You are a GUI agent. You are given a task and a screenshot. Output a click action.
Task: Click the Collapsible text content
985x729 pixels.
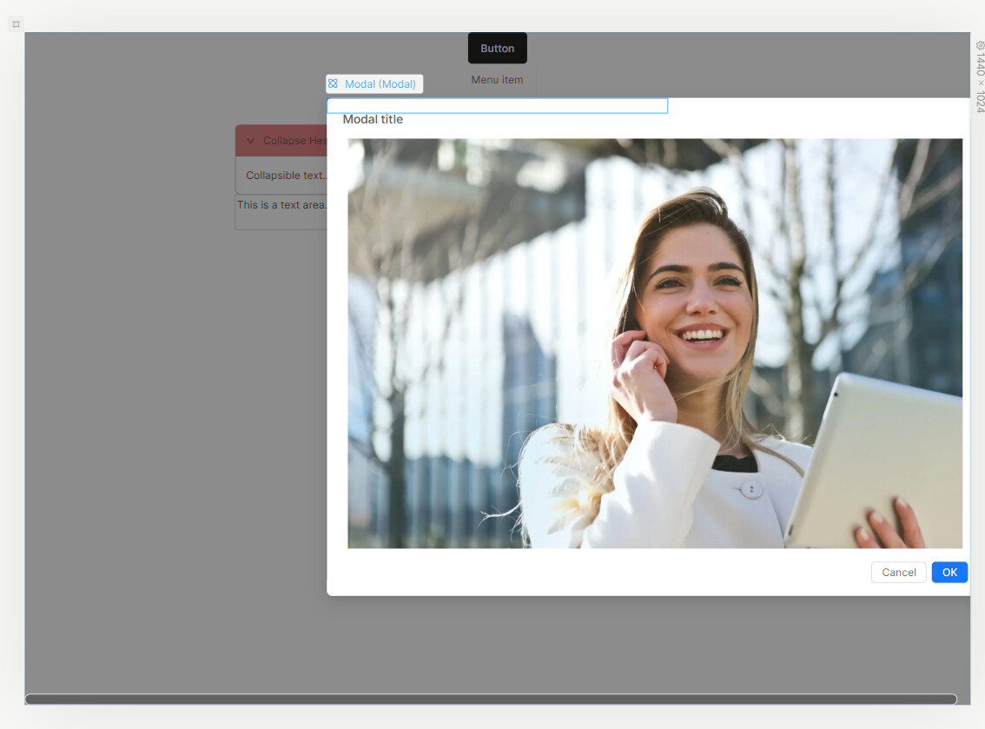click(x=285, y=176)
